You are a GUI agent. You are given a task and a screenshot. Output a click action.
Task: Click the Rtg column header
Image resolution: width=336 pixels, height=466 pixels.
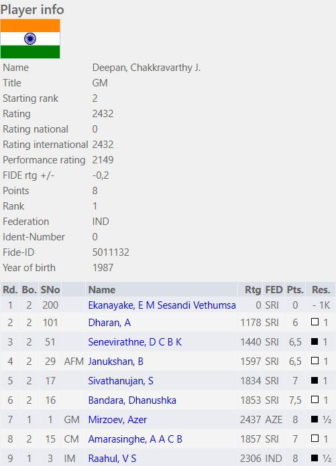253,290
